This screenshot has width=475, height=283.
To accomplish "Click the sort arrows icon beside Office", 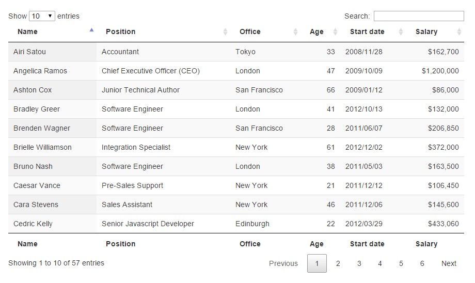I will [295, 32].
